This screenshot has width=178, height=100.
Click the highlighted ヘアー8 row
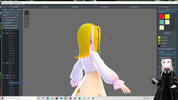click(x=14, y=83)
